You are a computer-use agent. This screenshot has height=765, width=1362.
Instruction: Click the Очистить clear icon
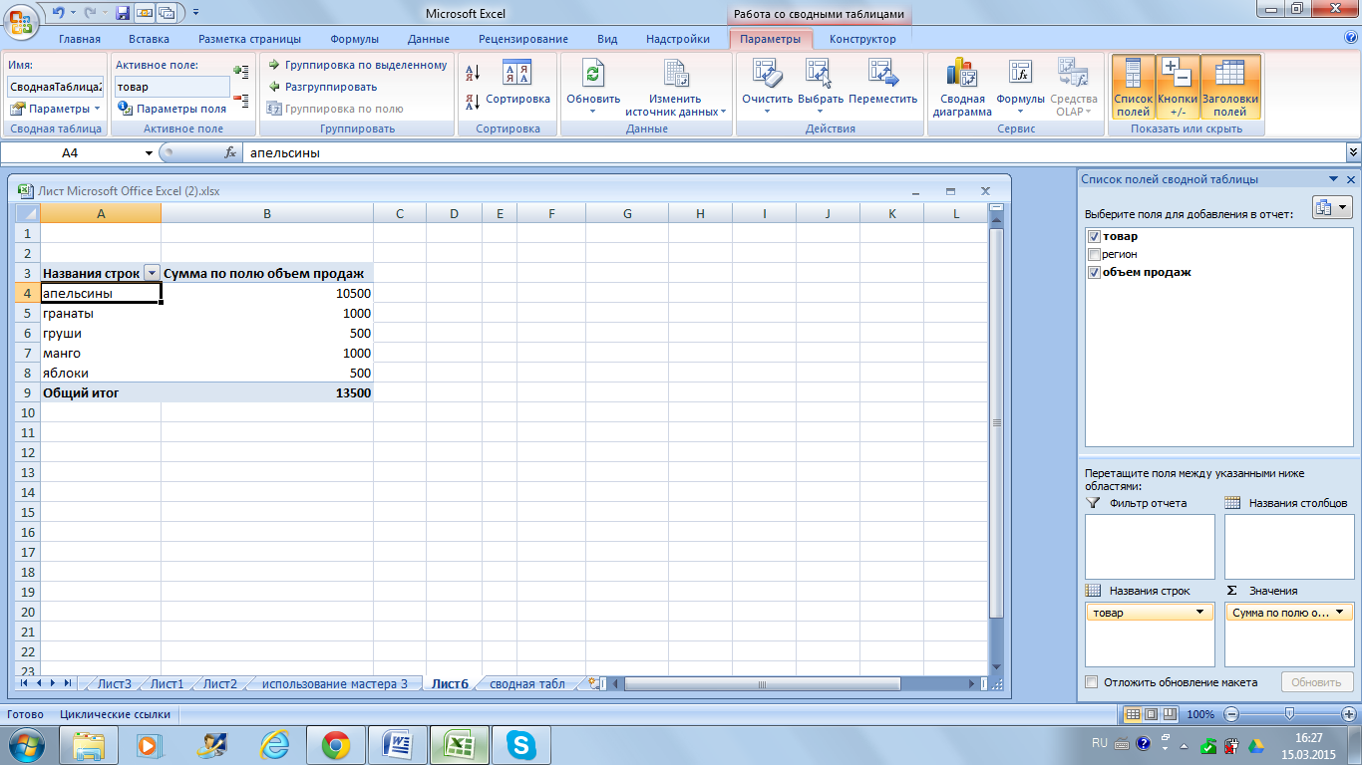[x=767, y=88]
